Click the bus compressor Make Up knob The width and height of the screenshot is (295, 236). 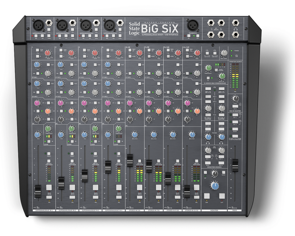(222, 76)
